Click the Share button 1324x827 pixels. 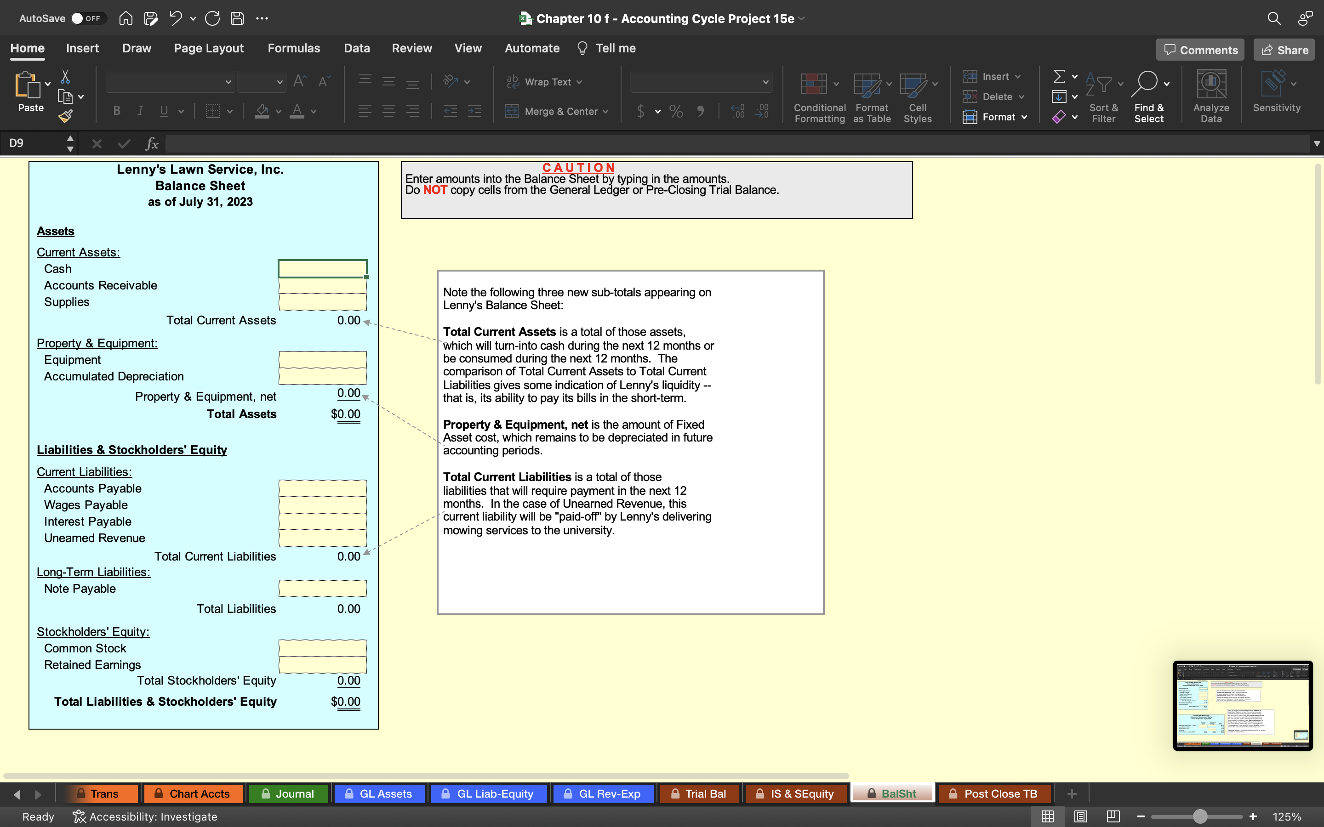[1285, 50]
